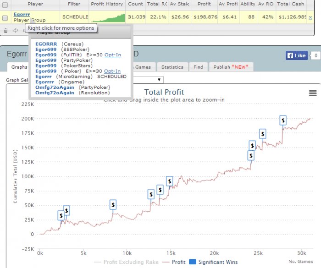Image resolution: width=321 pixels, height=268 pixels.
Task: Click the x icon to remove Egorrr row
Action: click(310, 17)
